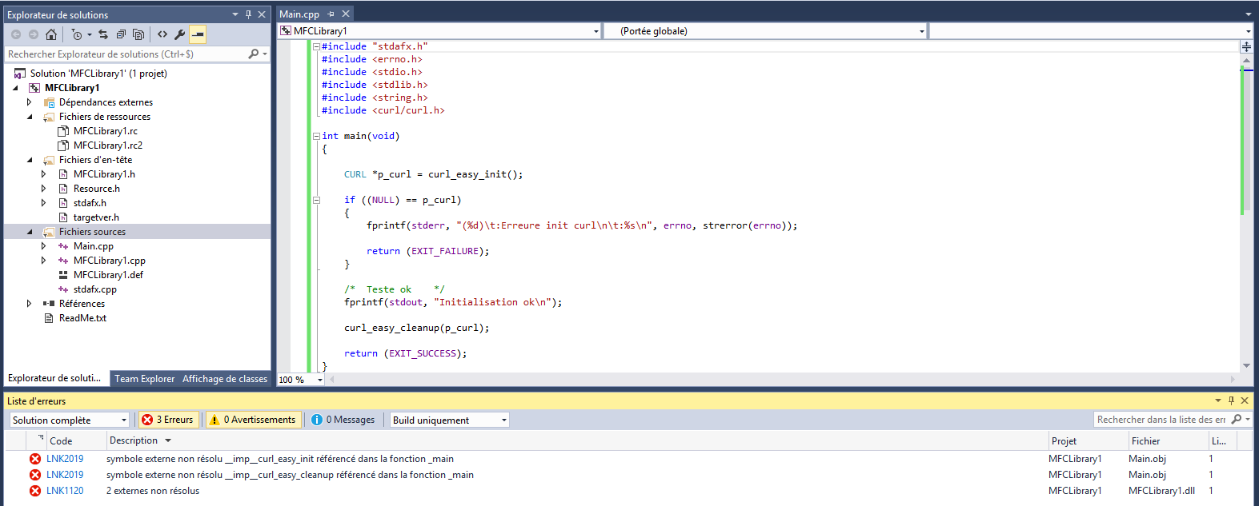The height and width of the screenshot is (506, 1259).
Task: Go to Home view in Solution Explorer
Action: pos(51,34)
